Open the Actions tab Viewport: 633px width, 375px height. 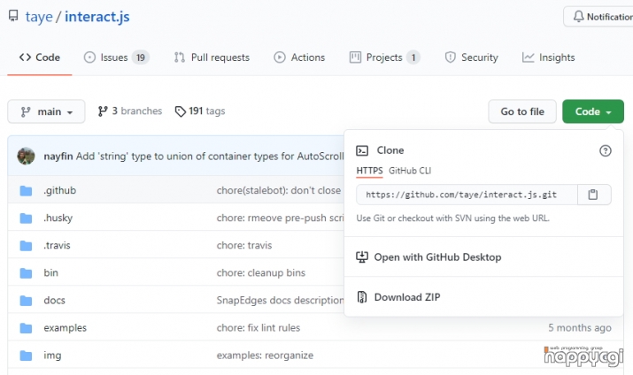tap(299, 57)
